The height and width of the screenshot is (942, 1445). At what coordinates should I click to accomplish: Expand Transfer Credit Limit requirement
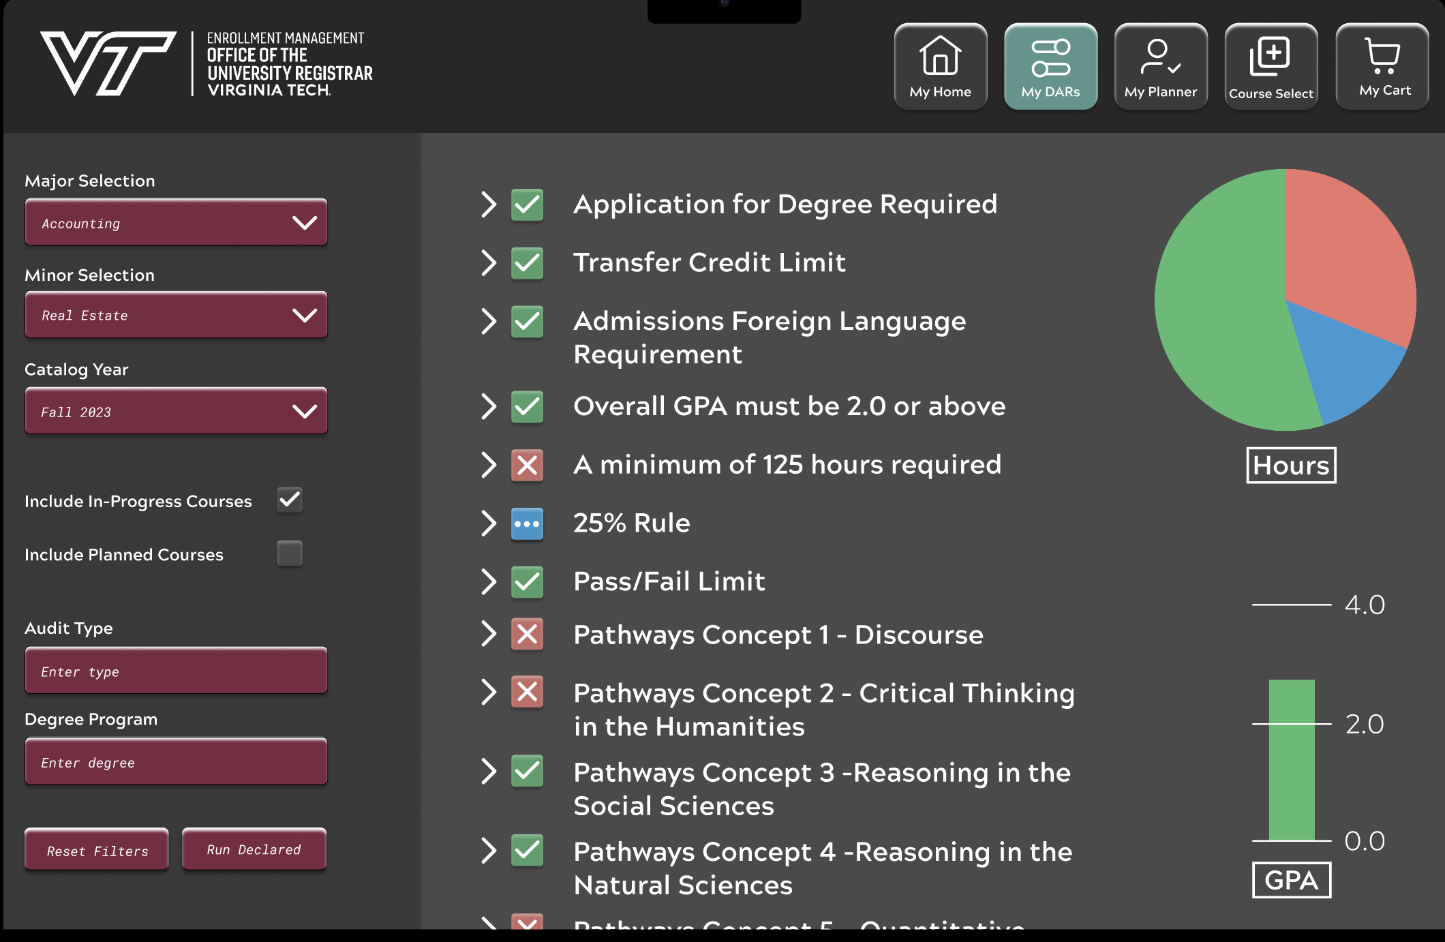pos(488,262)
